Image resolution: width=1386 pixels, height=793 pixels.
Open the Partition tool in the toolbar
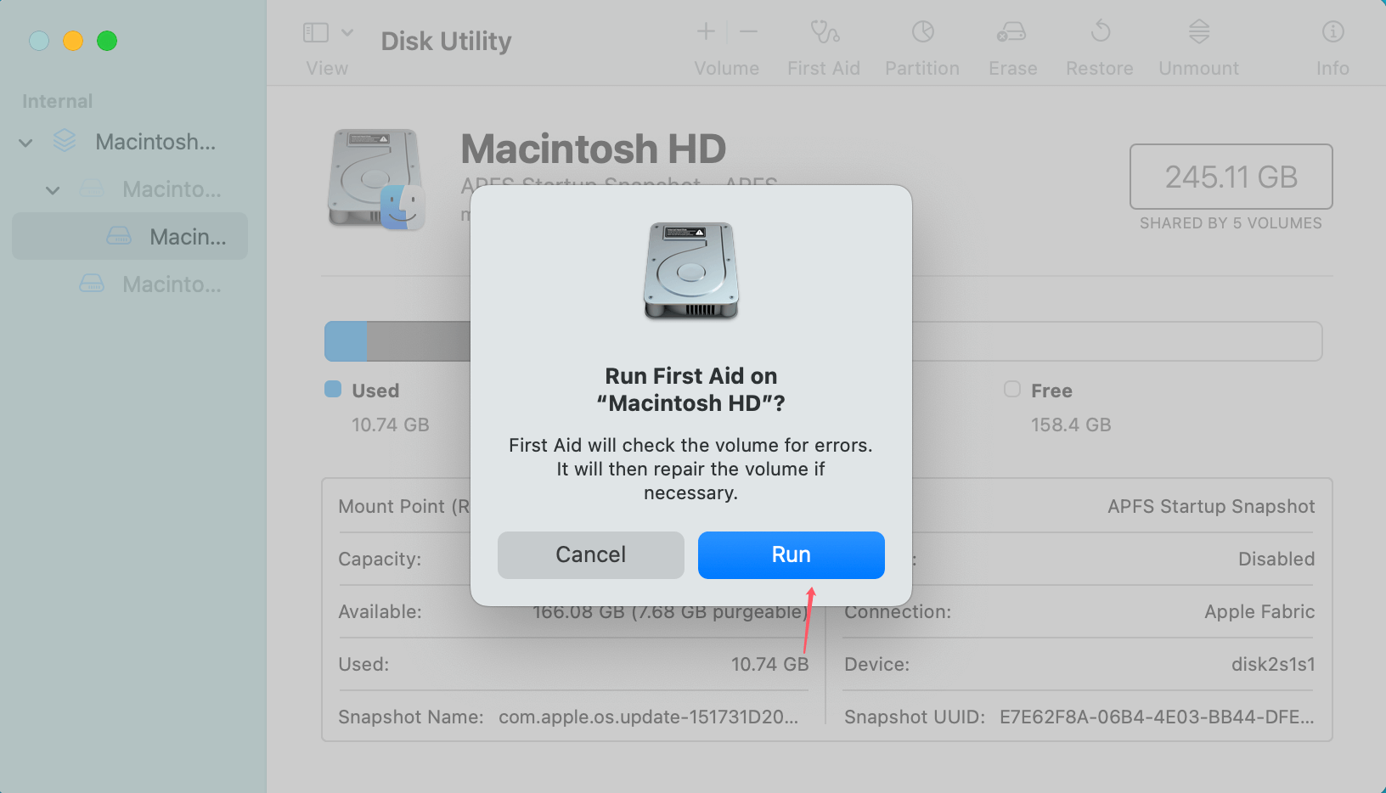pyautogui.click(x=921, y=42)
